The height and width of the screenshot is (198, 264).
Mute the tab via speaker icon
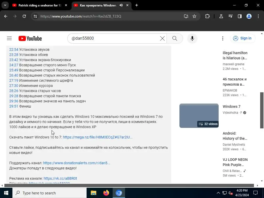tap(121, 5)
